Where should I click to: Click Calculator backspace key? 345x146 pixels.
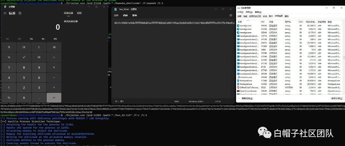point(54,47)
